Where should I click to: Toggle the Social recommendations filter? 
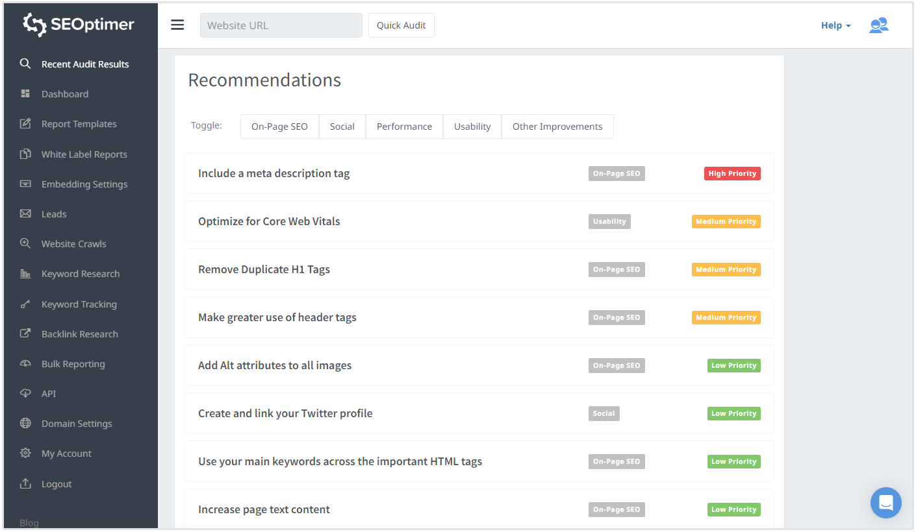(342, 127)
